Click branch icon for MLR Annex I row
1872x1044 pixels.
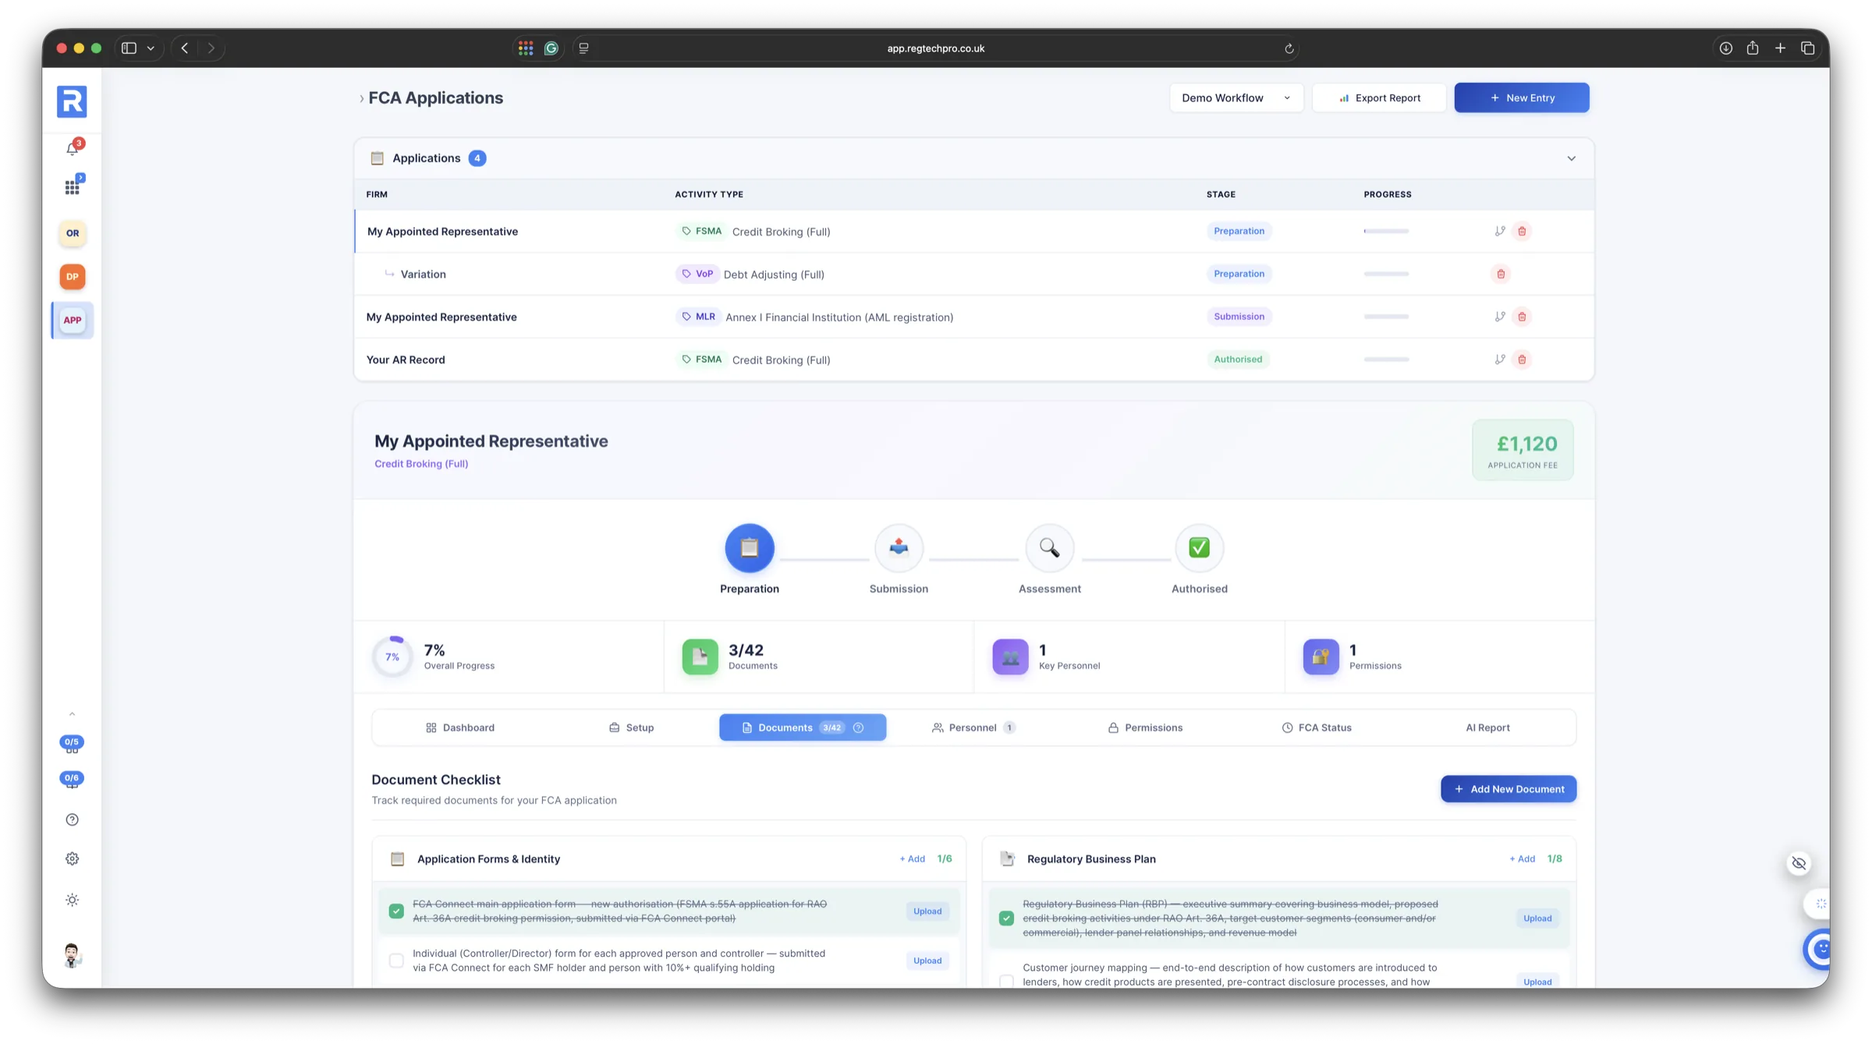(1499, 317)
